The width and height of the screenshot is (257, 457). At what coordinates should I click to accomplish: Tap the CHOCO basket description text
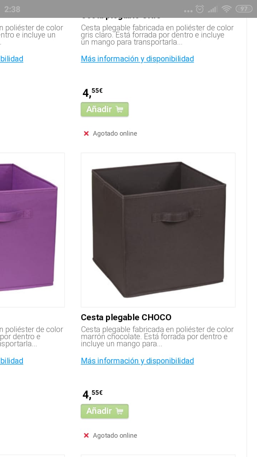pyautogui.click(x=157, y=337)
